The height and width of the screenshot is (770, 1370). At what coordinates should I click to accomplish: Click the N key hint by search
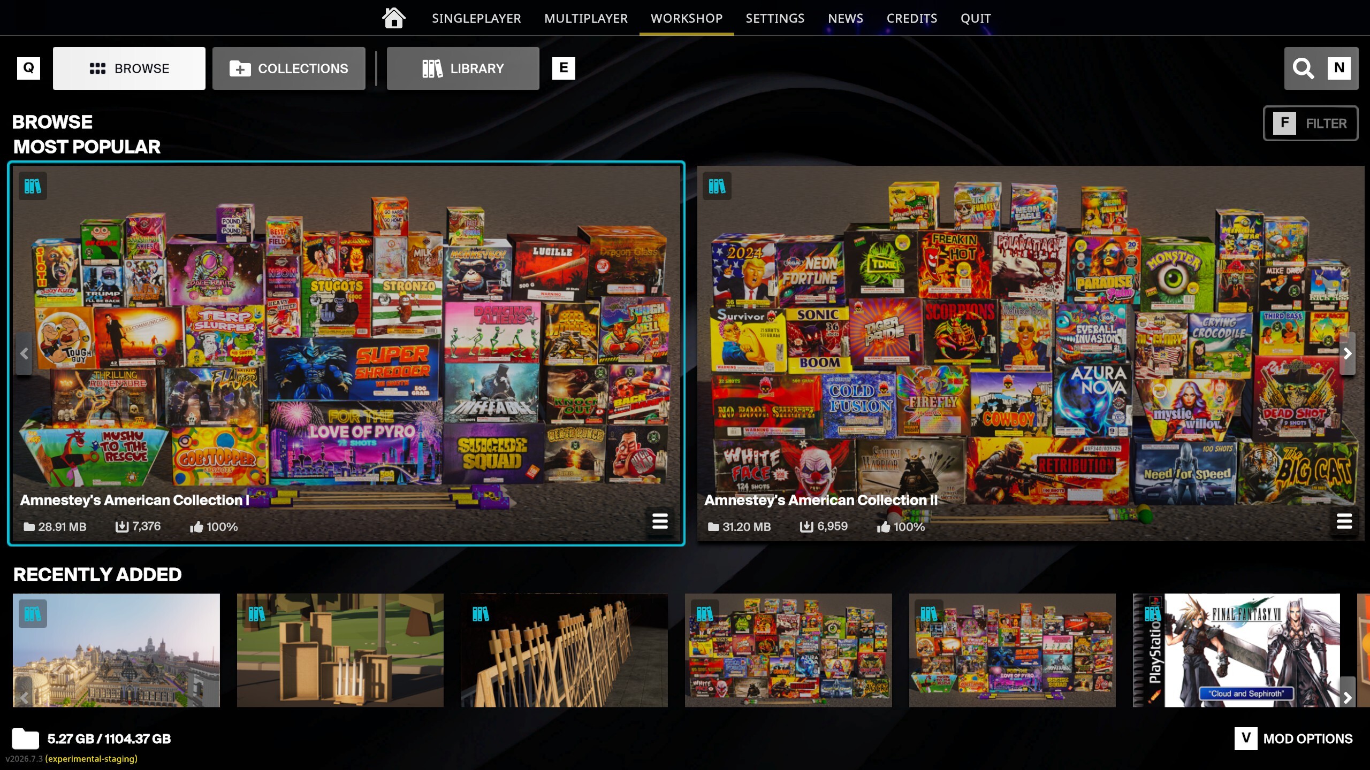click(1339, 68)
